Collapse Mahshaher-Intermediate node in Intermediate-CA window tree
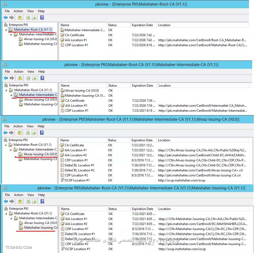Image resolution: width=254 pixels, height=253 pixels. point(11,95)
